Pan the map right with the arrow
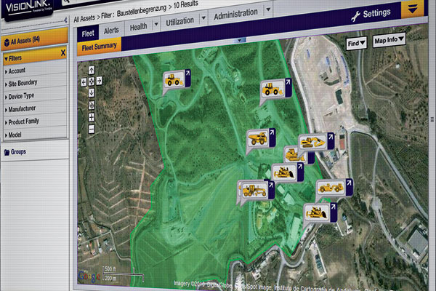Image resolution: width=436 pixels, height=291 pixels. tap(100, 81)
